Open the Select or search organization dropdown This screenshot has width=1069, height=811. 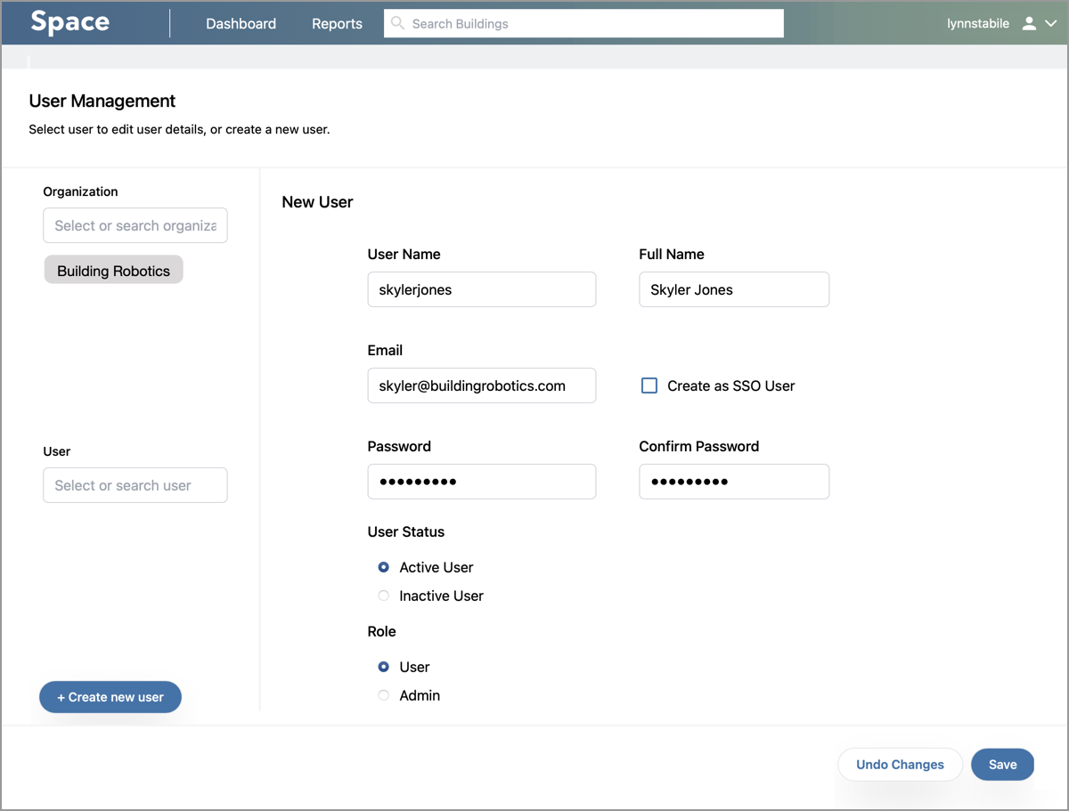tap(135, 225)
